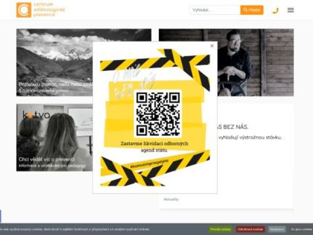Viewport: 313px width, 235px height.
Task: Click the Centrum adiktologické prevence logo
Action: pos(41,10)
